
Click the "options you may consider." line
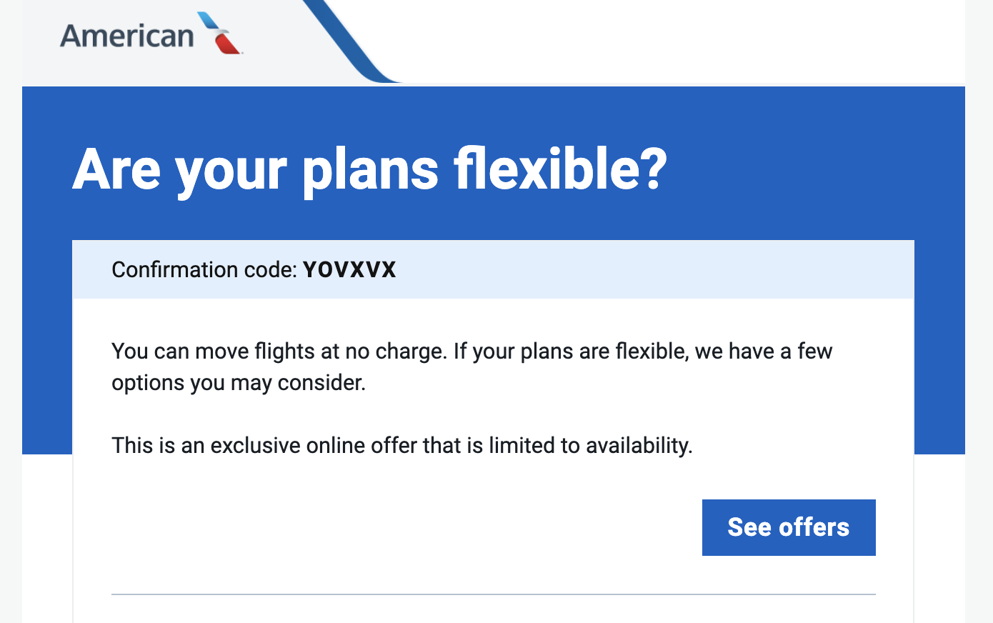point(239,383)
